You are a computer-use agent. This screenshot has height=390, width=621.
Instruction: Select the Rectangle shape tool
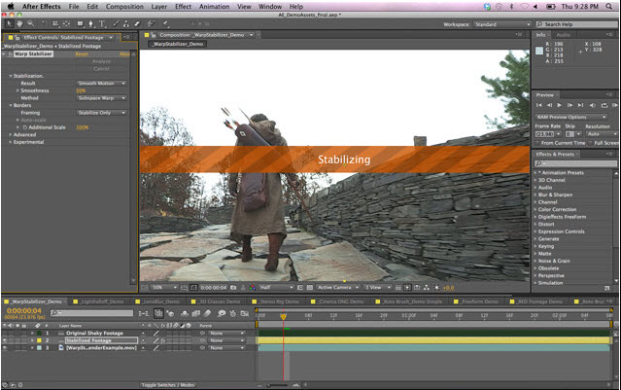click(x=81, y=23)
